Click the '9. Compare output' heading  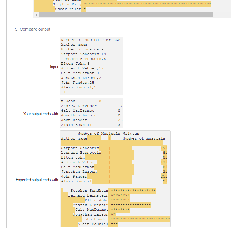[33, 29]
